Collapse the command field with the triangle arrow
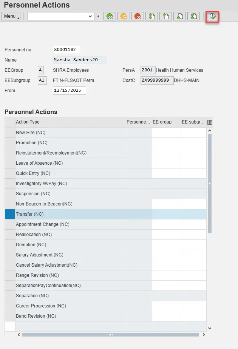 click(99, 16)
